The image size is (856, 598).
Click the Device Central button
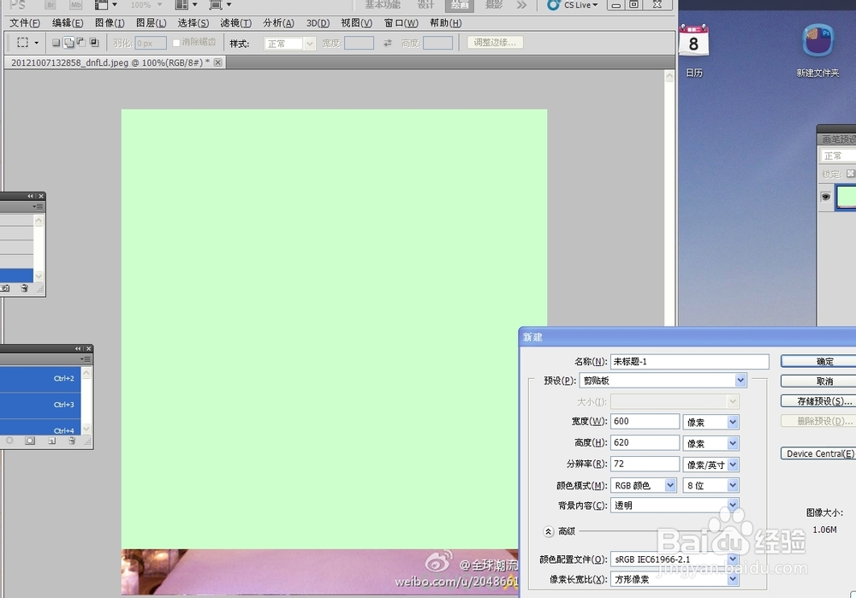819,453
